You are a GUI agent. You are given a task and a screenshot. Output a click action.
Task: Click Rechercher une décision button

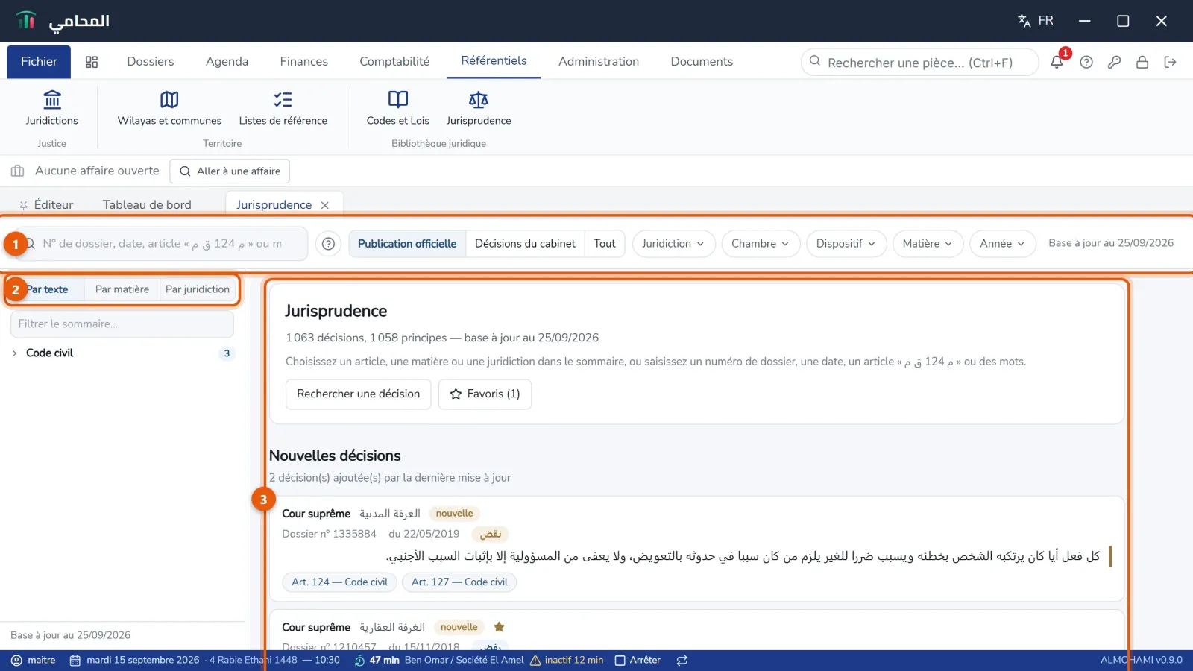pos(359,394)
